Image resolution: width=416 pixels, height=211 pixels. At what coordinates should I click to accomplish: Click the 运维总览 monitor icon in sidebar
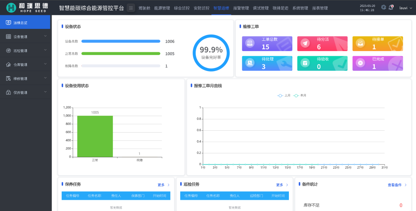coord(8,23)
